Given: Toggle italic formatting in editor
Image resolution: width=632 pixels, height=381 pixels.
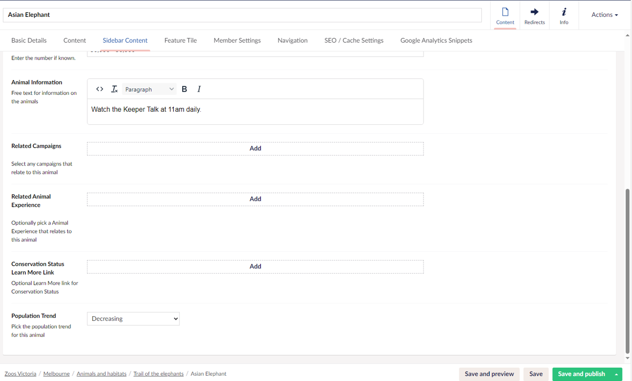Looking at the screenshot, I should coord(199,89).
